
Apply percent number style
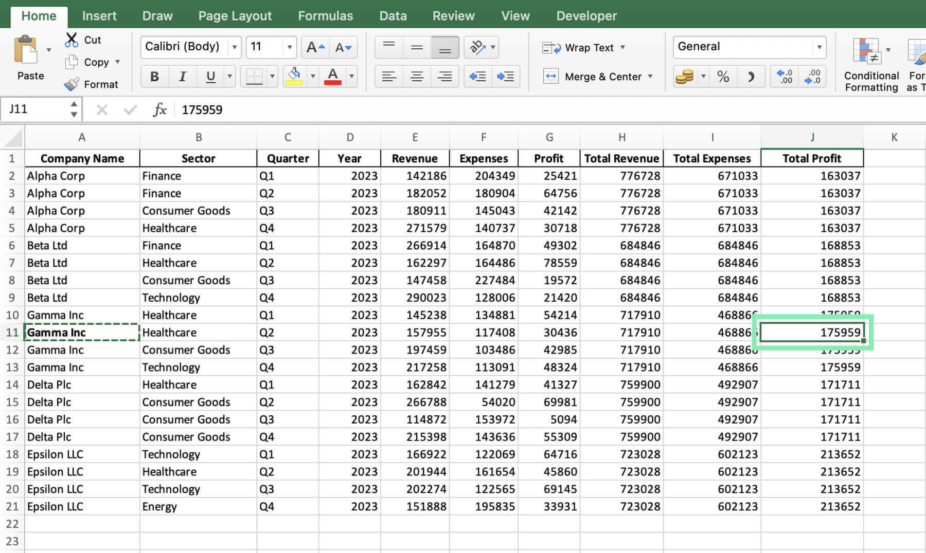click(x=724, y=76)
